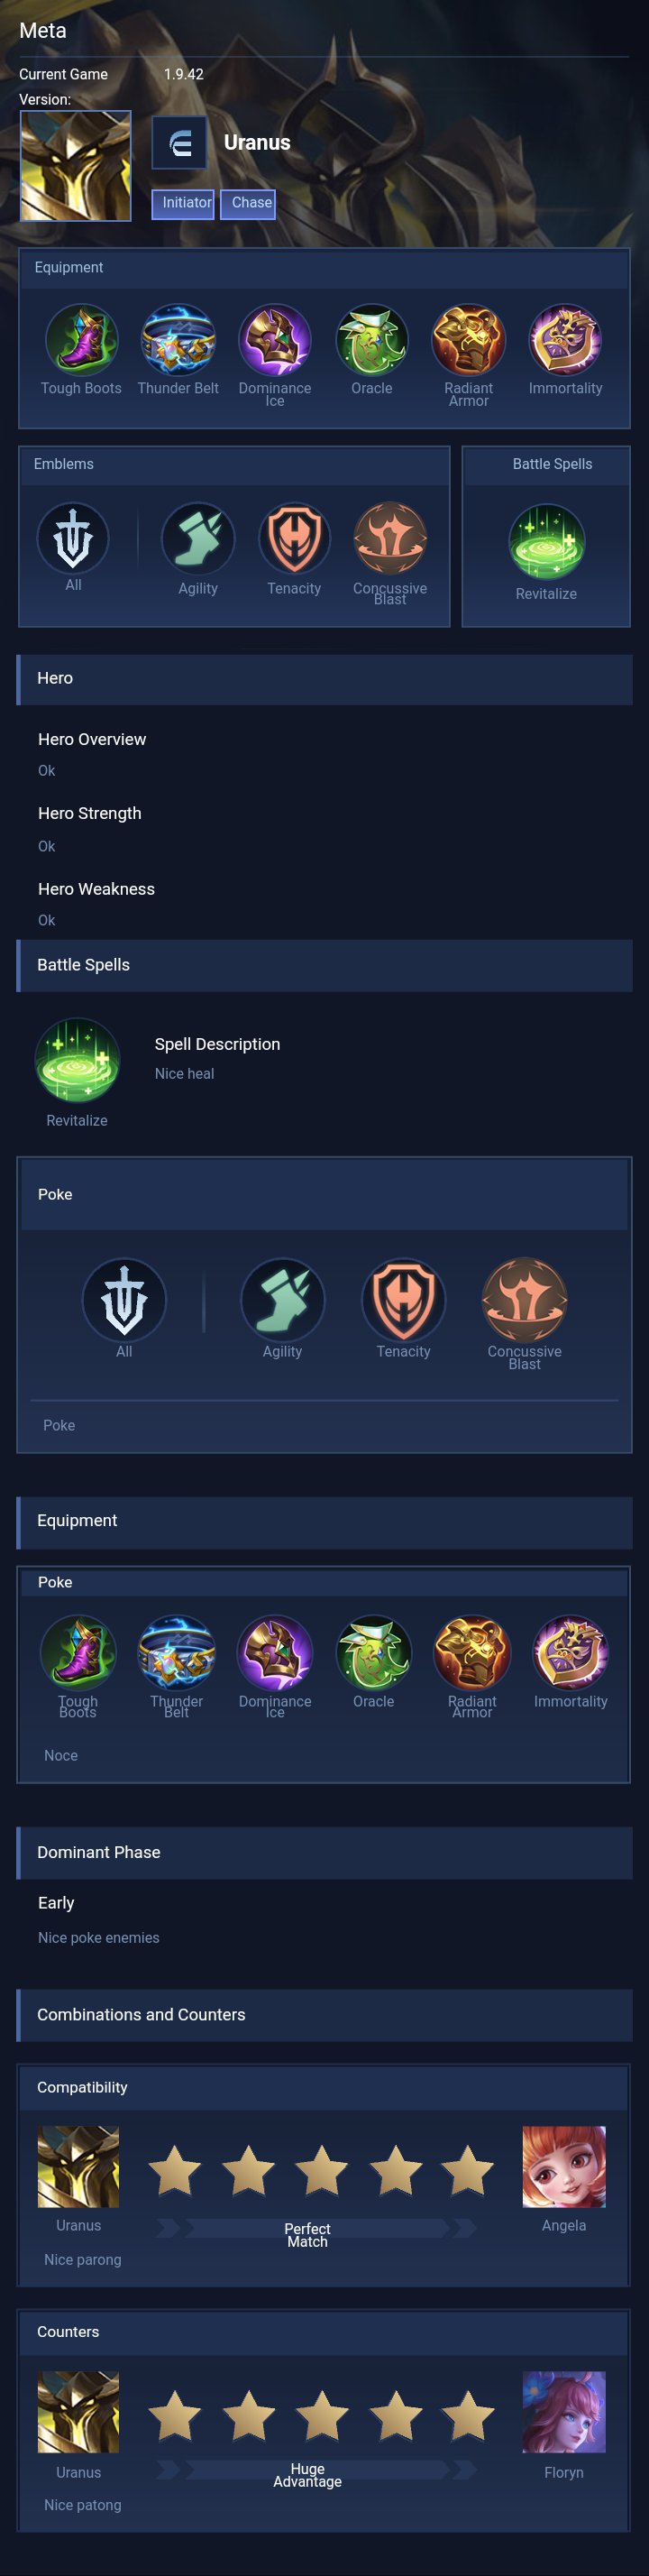Select the Radiant Armor icon in top Equipment panel
The width and height of the screenshot is (649, 2576).
pyautogui.click(x=468, y=340)
